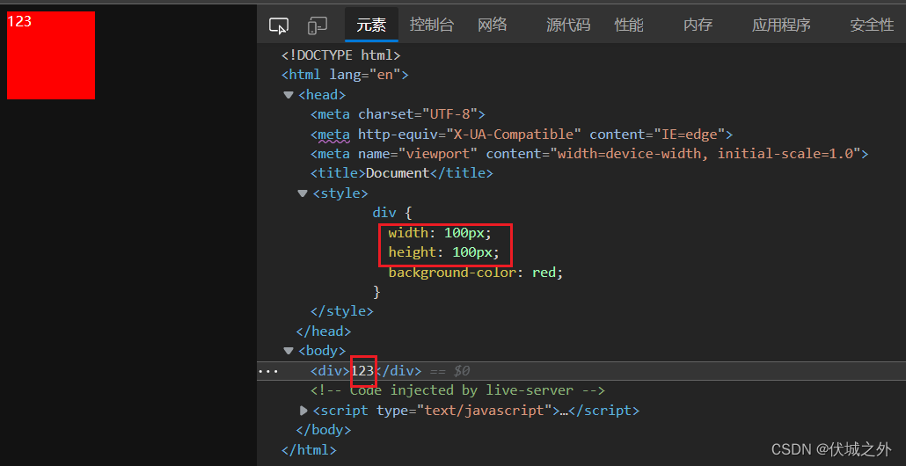Select the html lang="en" node

coord(345,75)
